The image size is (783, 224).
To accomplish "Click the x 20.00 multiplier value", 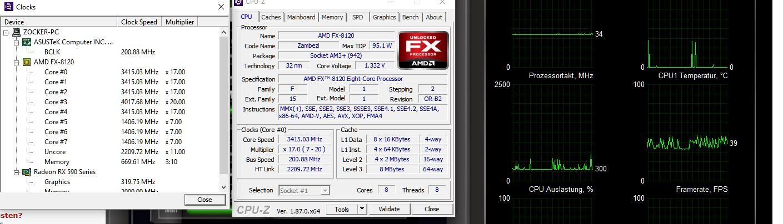I will click(x=175, y=102).
